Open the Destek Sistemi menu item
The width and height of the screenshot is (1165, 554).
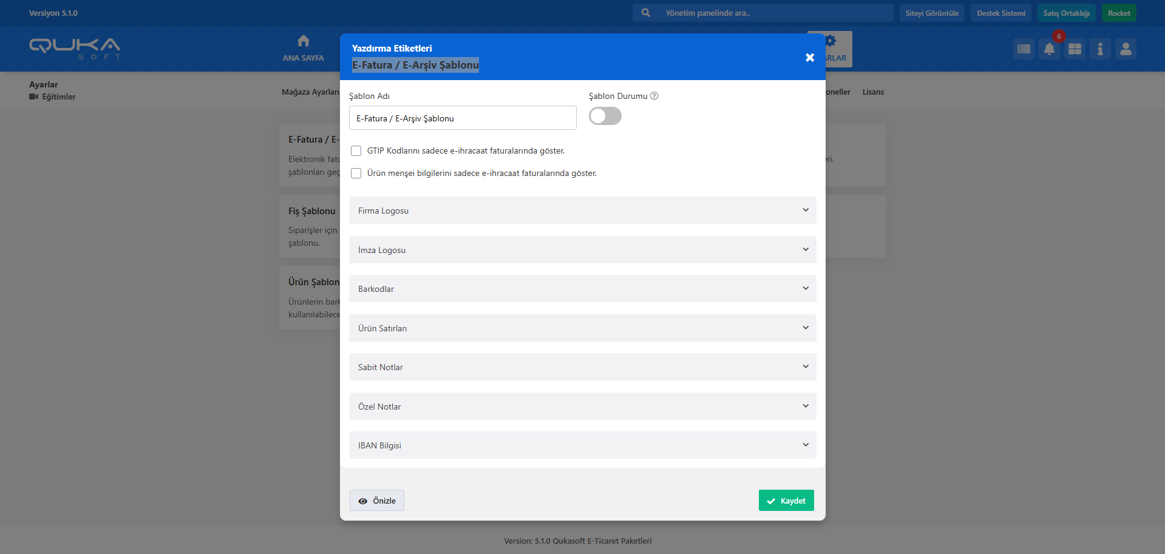click(x=1000, y=13)
